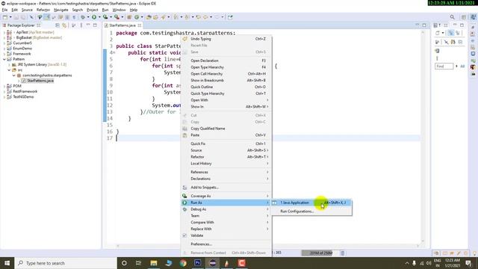Open the Run button dropdown arrow
This screenshot has height=269, width=478.
[99, 17]
